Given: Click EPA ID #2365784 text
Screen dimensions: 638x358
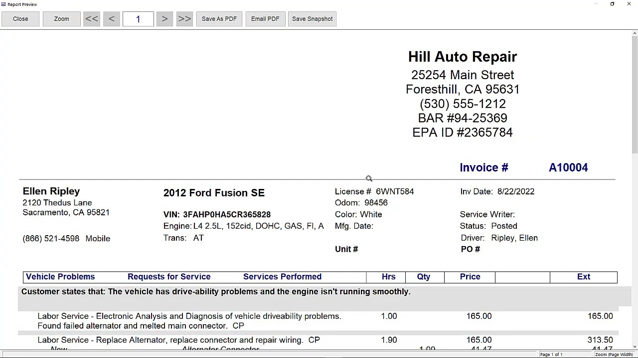Looking at the screenshot, I should [463, 133].
